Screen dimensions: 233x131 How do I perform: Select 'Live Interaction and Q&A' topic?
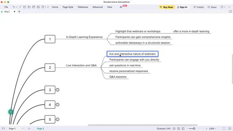point(81,65)
